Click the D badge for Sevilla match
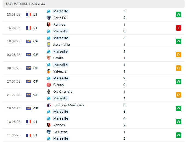187x142 pixels. tap(179, 55)
